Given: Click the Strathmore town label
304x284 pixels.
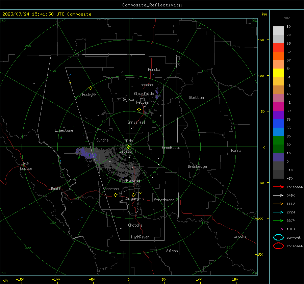Looking at the screenshot, I should pyautogui.click(x=164, y=200).
